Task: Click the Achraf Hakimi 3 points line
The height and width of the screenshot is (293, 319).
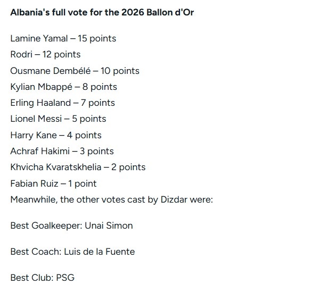Action: click(x=62, y=151)
